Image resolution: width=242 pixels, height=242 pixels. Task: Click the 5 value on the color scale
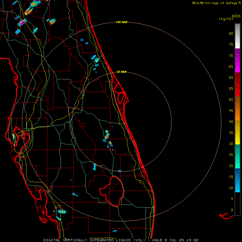[232, 199]
